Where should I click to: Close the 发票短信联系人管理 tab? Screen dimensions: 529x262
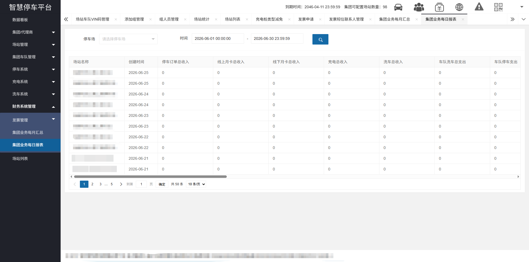[x=370, y=19]
